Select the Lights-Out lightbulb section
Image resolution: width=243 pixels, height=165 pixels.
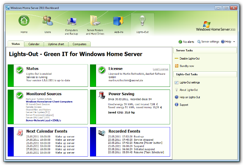click(142, 24)
